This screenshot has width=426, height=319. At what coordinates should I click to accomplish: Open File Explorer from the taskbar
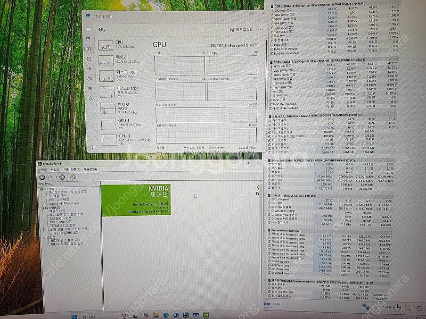coord(155,316)
